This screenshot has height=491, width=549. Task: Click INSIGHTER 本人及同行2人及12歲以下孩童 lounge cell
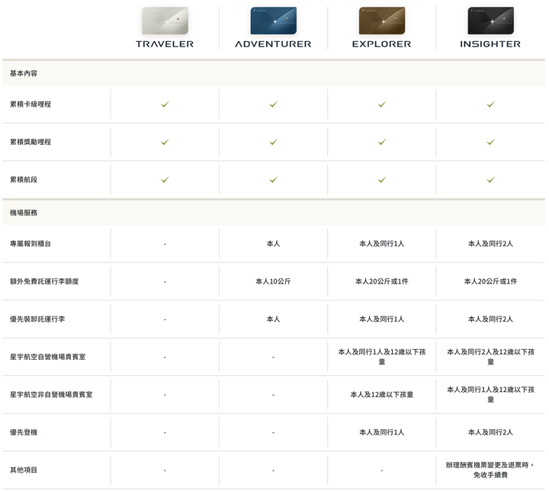pyautogui.click(x=490, y=357)
